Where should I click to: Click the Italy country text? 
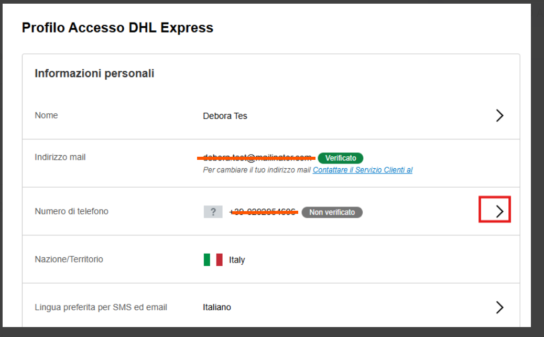(237, 260)
